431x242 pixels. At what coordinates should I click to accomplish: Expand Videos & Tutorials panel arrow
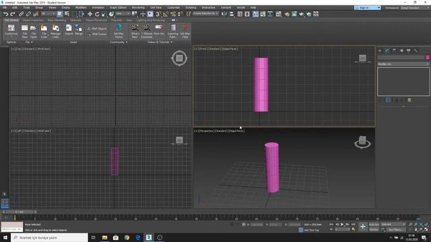pyautogui.click(x=172, y=42)
